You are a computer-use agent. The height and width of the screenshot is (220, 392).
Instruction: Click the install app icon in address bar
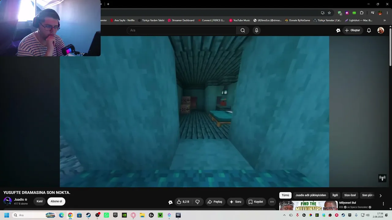click(x=322, y=13)
